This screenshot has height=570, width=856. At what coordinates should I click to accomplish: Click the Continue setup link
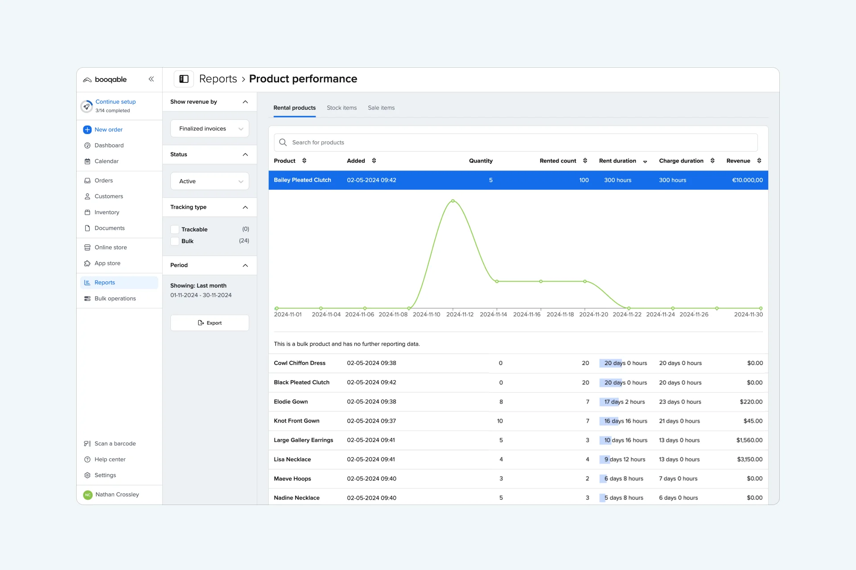click(115, 102)
